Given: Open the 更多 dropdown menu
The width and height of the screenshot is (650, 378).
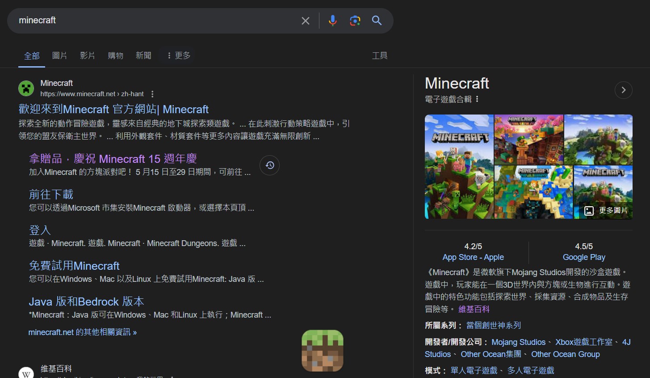Looking at the screenshot, I should click(178, 55).
